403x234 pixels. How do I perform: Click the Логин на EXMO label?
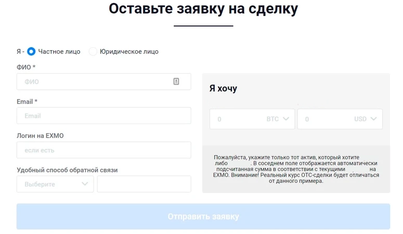40,136
